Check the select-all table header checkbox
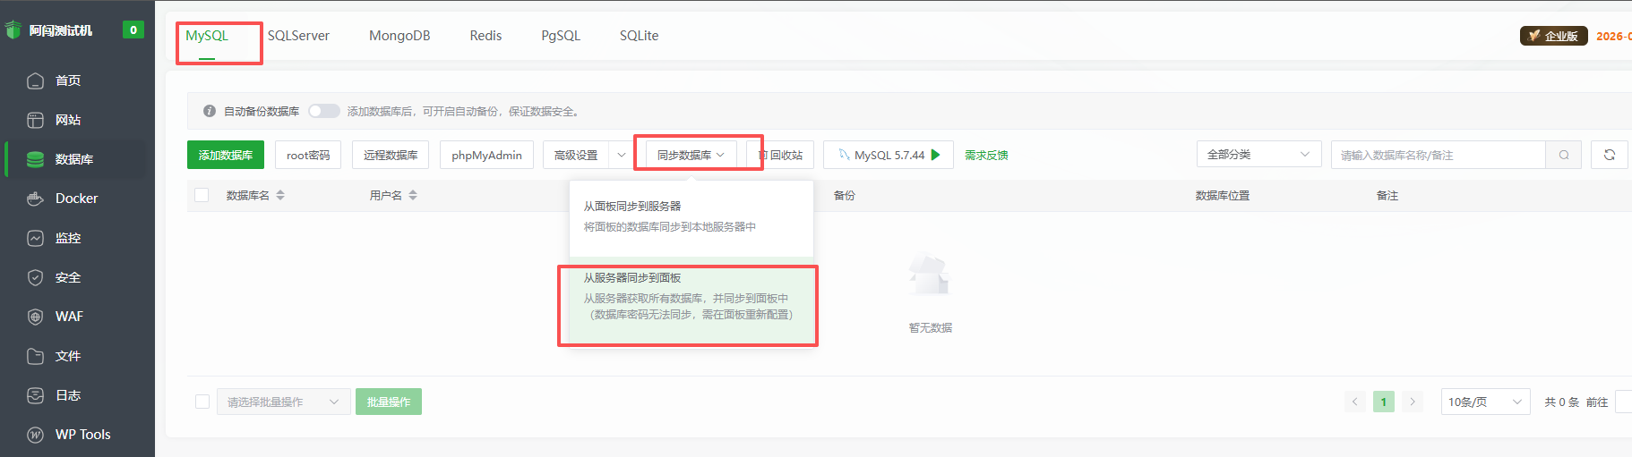1632x457 pixels. (202, 195)
